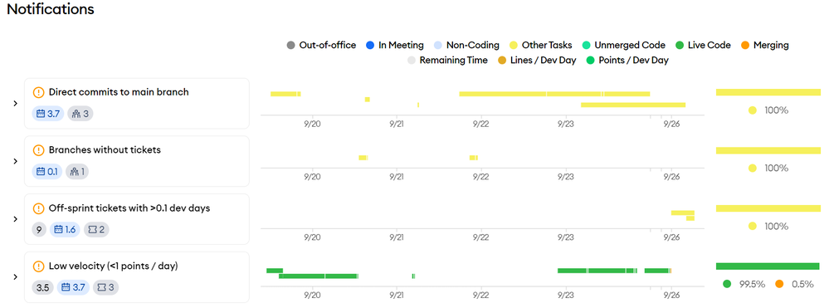
Task: Click warning icon beside Direct commits to main branch
Action: tap(39, 92)
